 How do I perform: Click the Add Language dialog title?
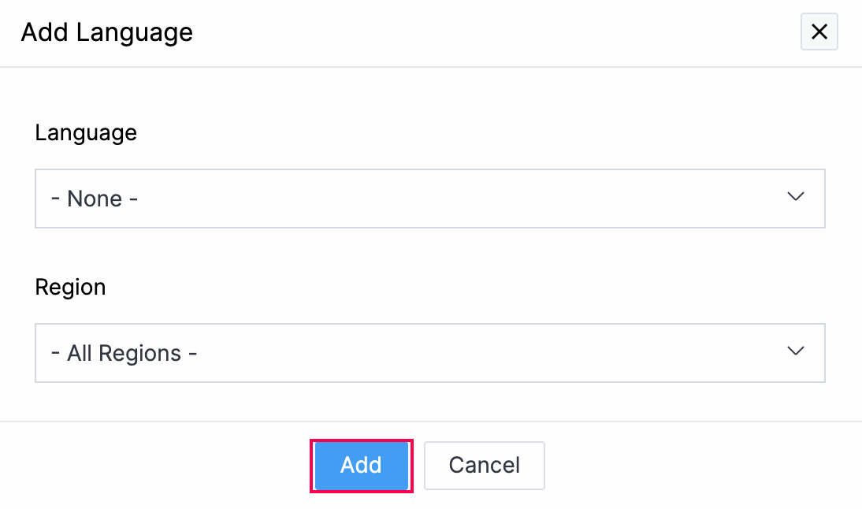pyautogui.click(x=106, y=32)
